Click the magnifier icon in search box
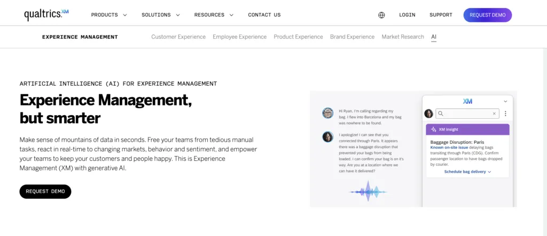This screenshot has height=236, width=547. click(441, 113)
